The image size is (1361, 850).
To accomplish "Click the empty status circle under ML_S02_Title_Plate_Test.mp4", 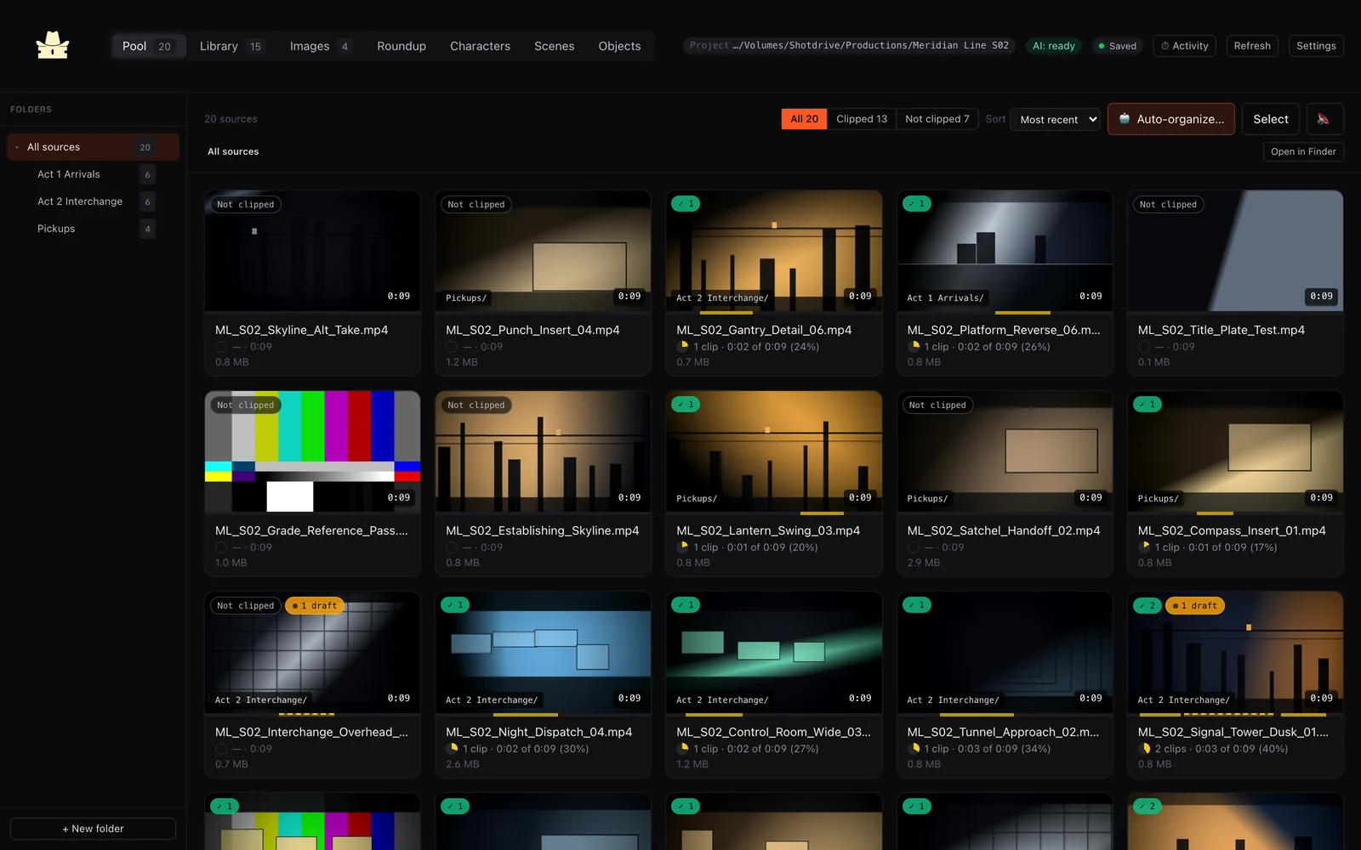I will tap(1144, 347).
